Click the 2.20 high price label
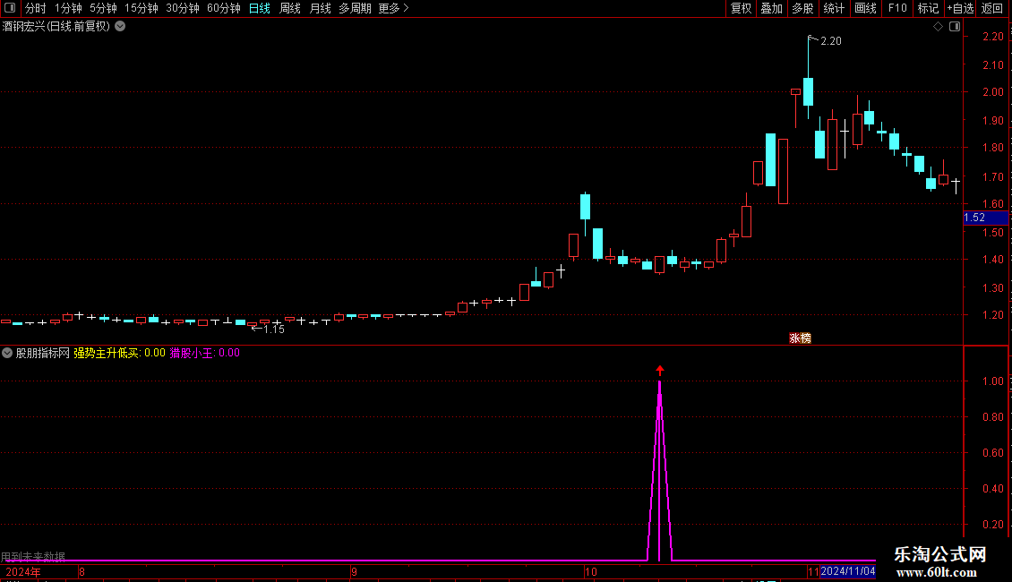This screenshot has width=1012, height=582. [830, 41]
